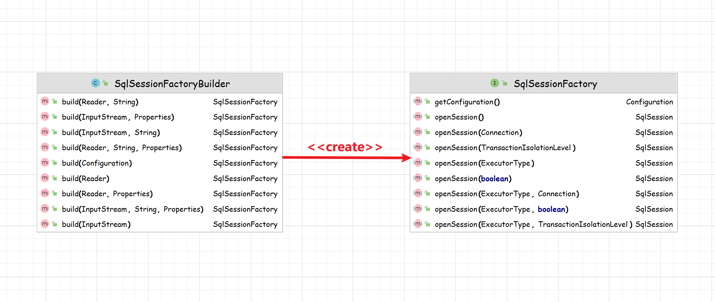
Task: Click the method icon of openSession(boolean)
Action: [x=418, y=178]
